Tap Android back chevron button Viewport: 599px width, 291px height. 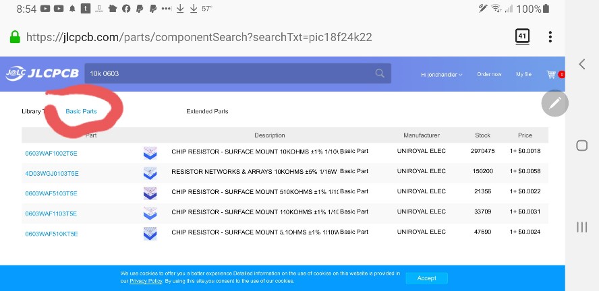click(x=582, y=64)
